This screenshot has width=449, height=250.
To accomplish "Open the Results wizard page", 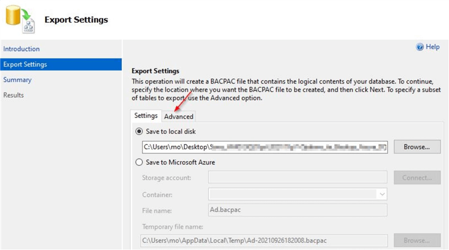I will click(x=14, y=95).
